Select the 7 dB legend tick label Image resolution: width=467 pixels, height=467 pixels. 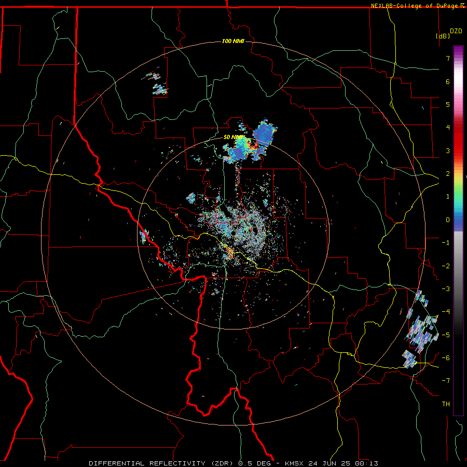[x=448, y=58]
